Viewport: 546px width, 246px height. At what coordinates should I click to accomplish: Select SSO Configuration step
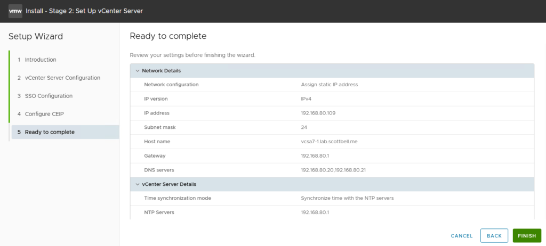pos(49,96)
